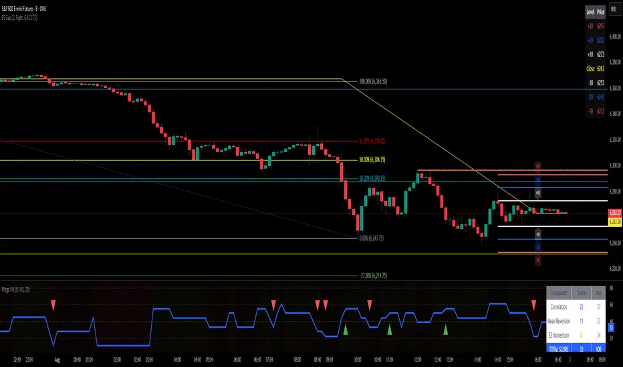Click the Close row in Level table
623x367 pixels.
pos(596,69)
